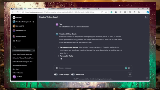Viewport: 160px width, 90px height.
Task: Toggle the 1-click prompts switch
Action: click(56, 74)
